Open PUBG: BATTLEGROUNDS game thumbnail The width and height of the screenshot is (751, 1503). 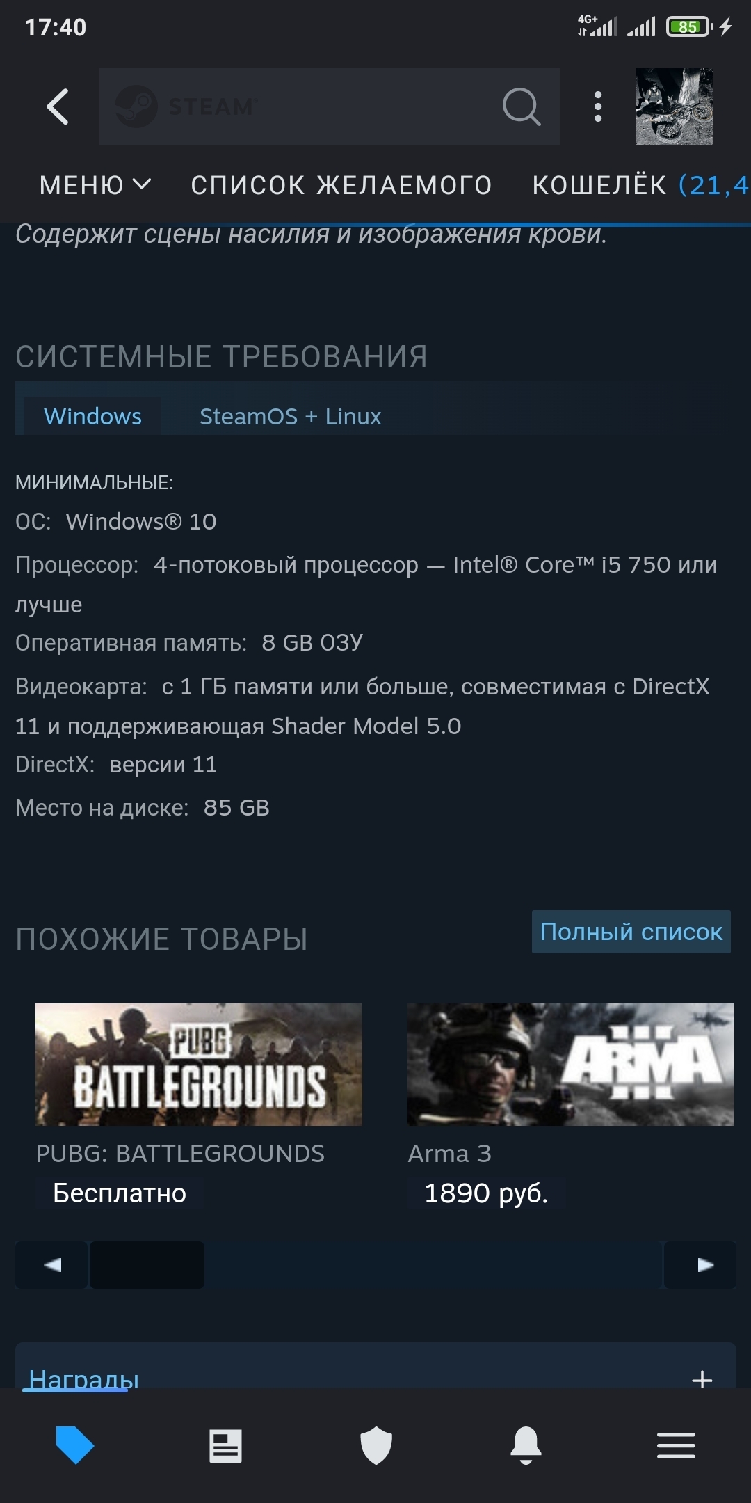(199, 1065)
